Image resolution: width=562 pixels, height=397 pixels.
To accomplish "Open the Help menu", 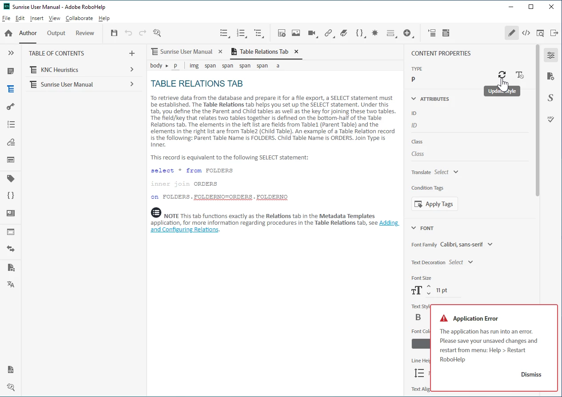I will point(104,18).
